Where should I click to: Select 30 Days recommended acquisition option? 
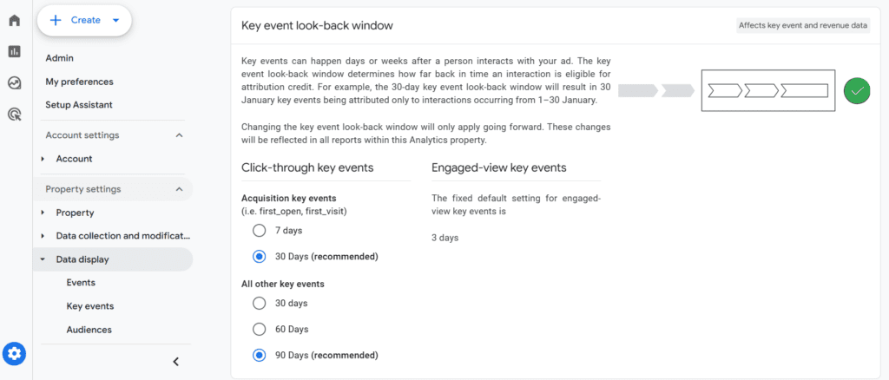point(259,257)
